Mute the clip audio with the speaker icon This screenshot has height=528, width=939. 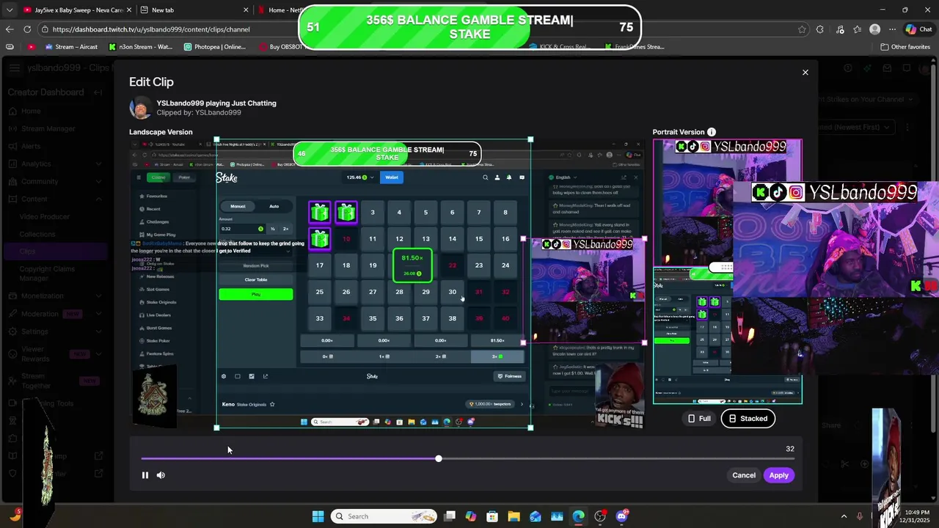point(161,475)
